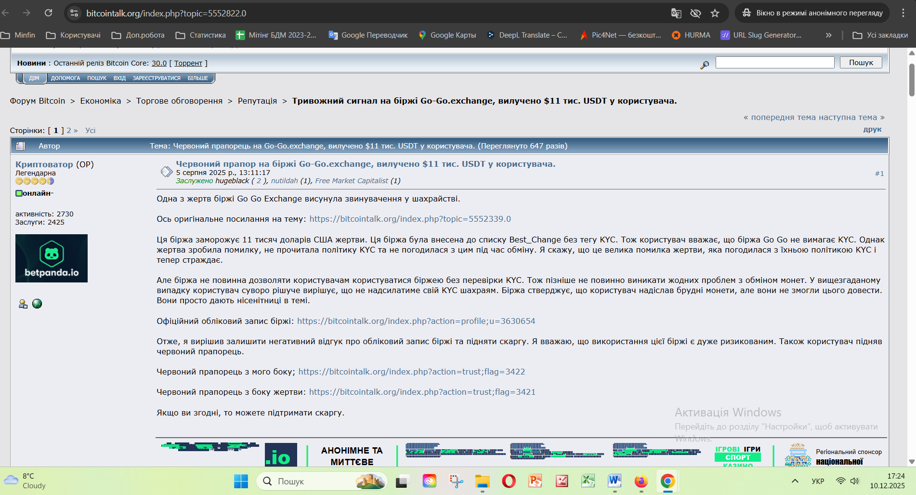Launch File Explorer from the taskbar

[482, 481]
